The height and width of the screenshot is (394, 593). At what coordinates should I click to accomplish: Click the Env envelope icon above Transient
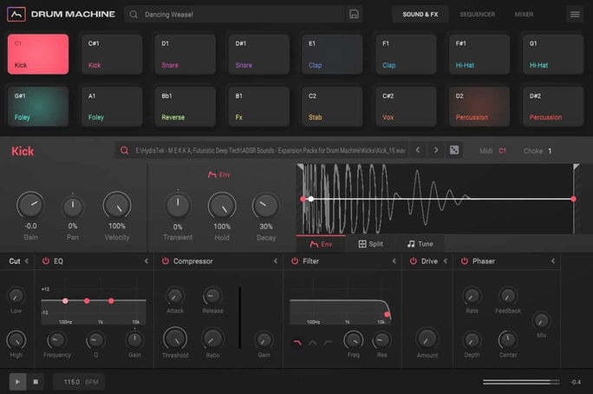tap(212, 174)
